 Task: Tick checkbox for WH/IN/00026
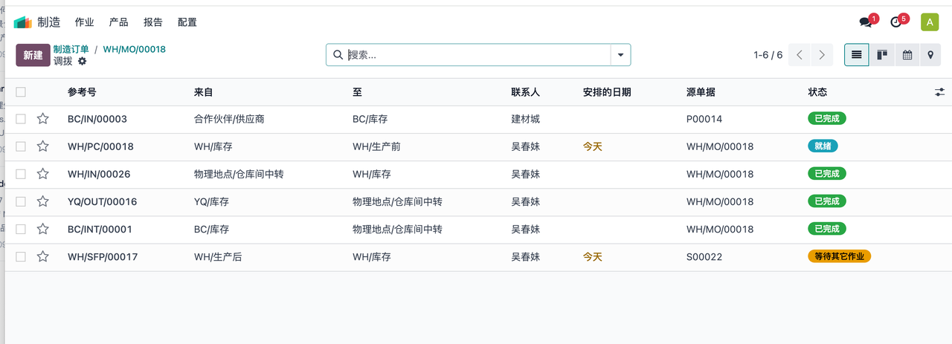click(x=21, y=174)
